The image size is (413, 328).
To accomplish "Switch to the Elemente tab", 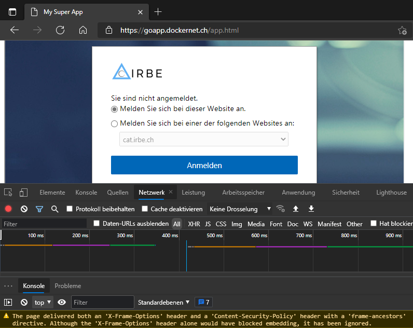I will (x=52, y=193).
